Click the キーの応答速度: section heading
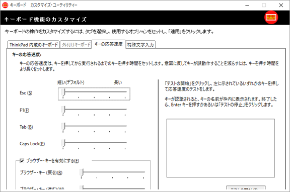Image resolution: width=290 pixels, height=192 pixels. [x=27, y=55]
